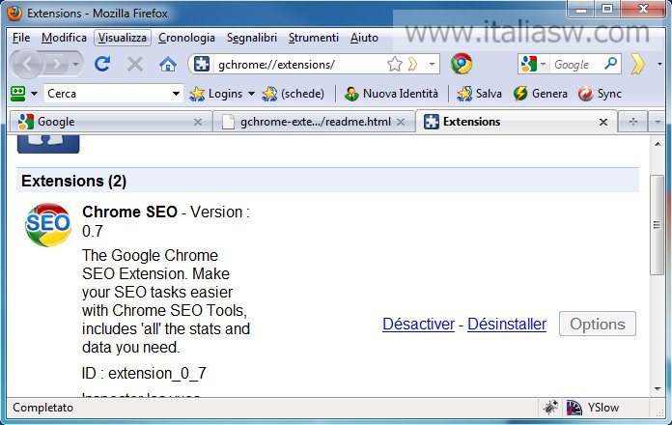Open the address bar history dropdown
Screen dimensions: 672x425
point(432,65)
